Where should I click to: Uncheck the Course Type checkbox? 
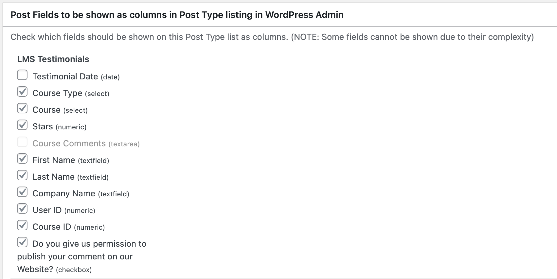click(x=22, y=91)
